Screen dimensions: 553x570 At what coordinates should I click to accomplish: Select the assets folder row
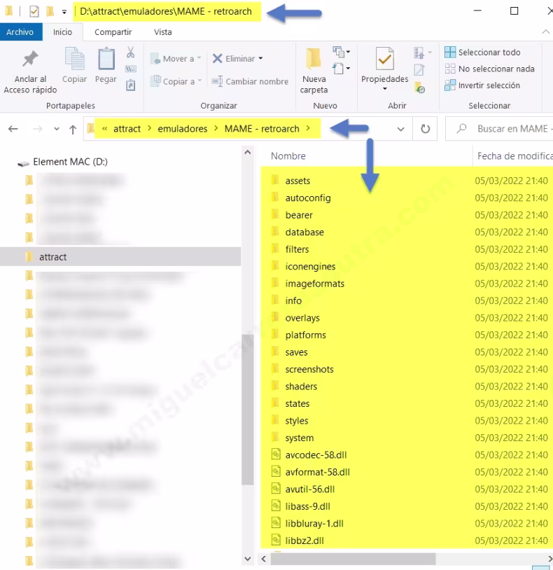tap(407, 181)
